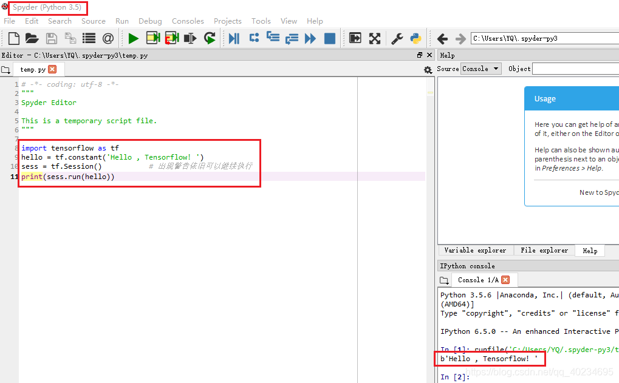
Task: Open the Source menu
Action: coord(94,21)
